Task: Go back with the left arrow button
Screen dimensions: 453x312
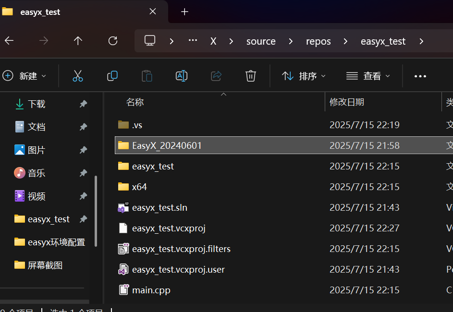Action: [9, 41]
